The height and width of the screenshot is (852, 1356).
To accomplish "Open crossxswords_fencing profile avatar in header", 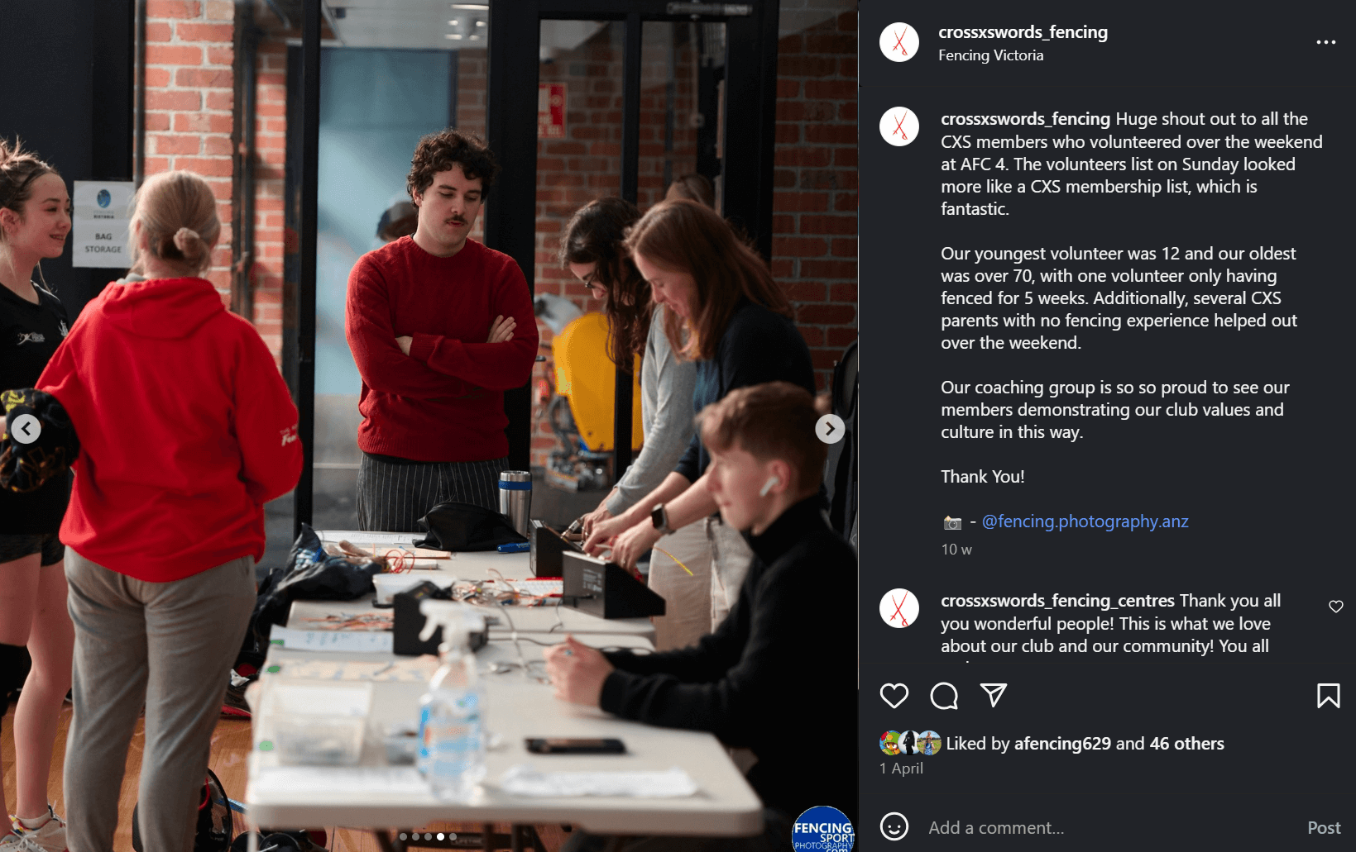I will click(899, 42).
